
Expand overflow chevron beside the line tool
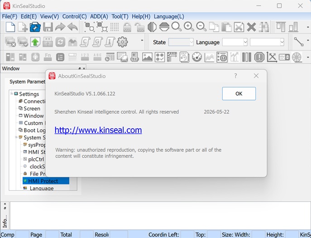pos(308,40)
